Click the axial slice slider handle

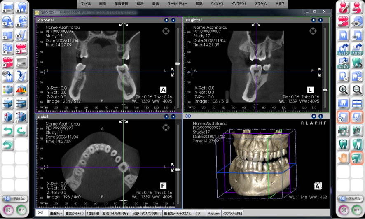[x=178, y=170]
